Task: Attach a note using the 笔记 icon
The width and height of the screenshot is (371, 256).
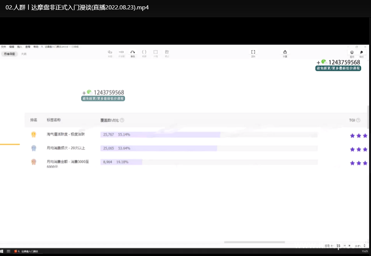Action: 167,52
